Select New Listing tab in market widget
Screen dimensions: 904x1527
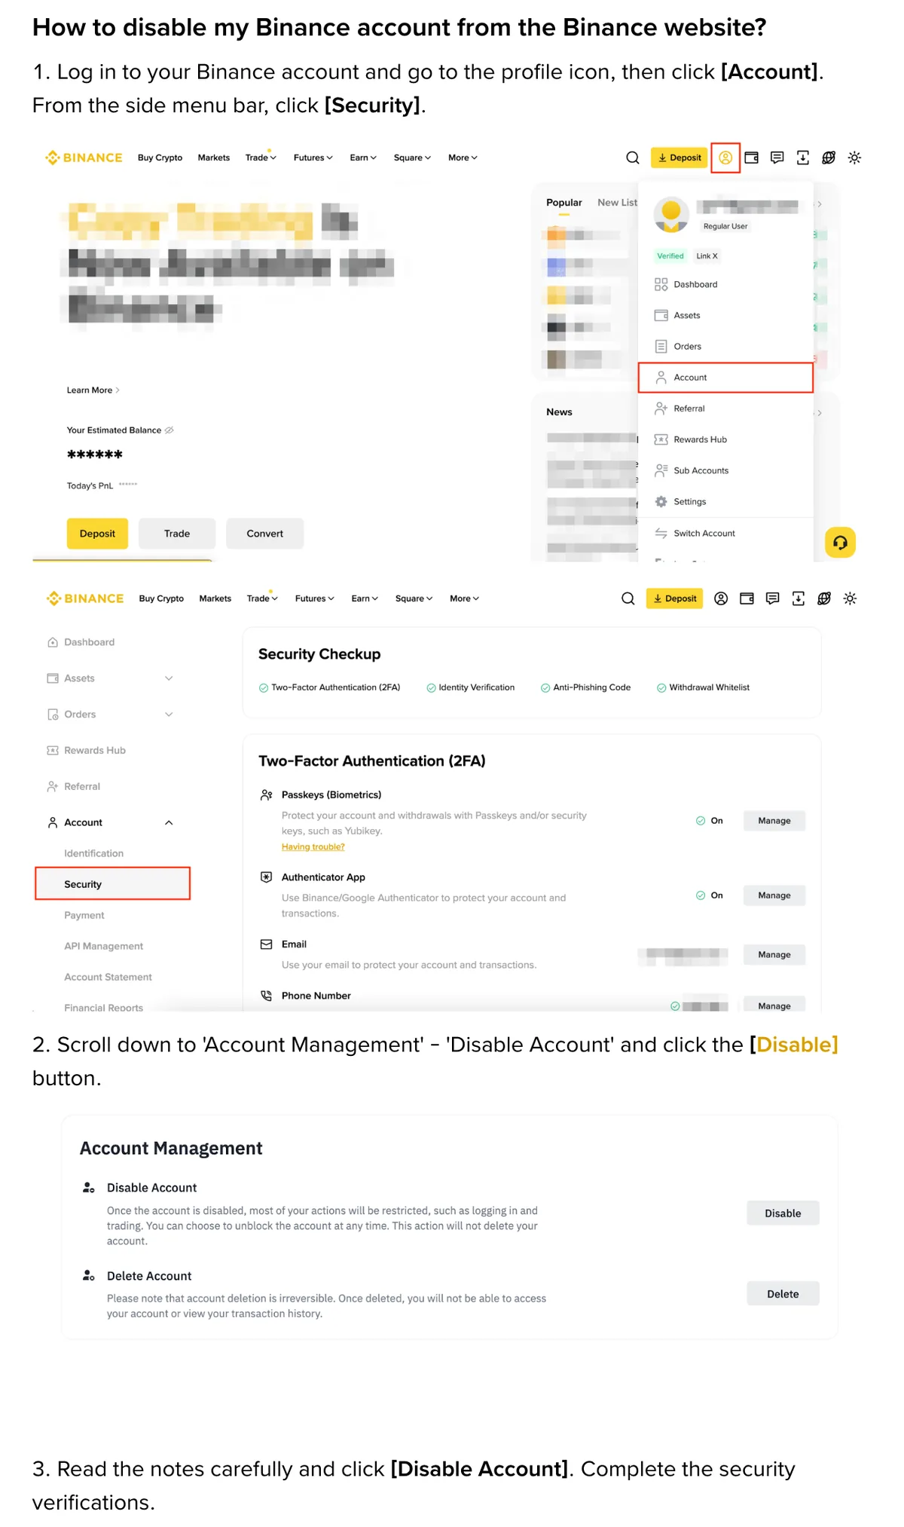point(617,203)
